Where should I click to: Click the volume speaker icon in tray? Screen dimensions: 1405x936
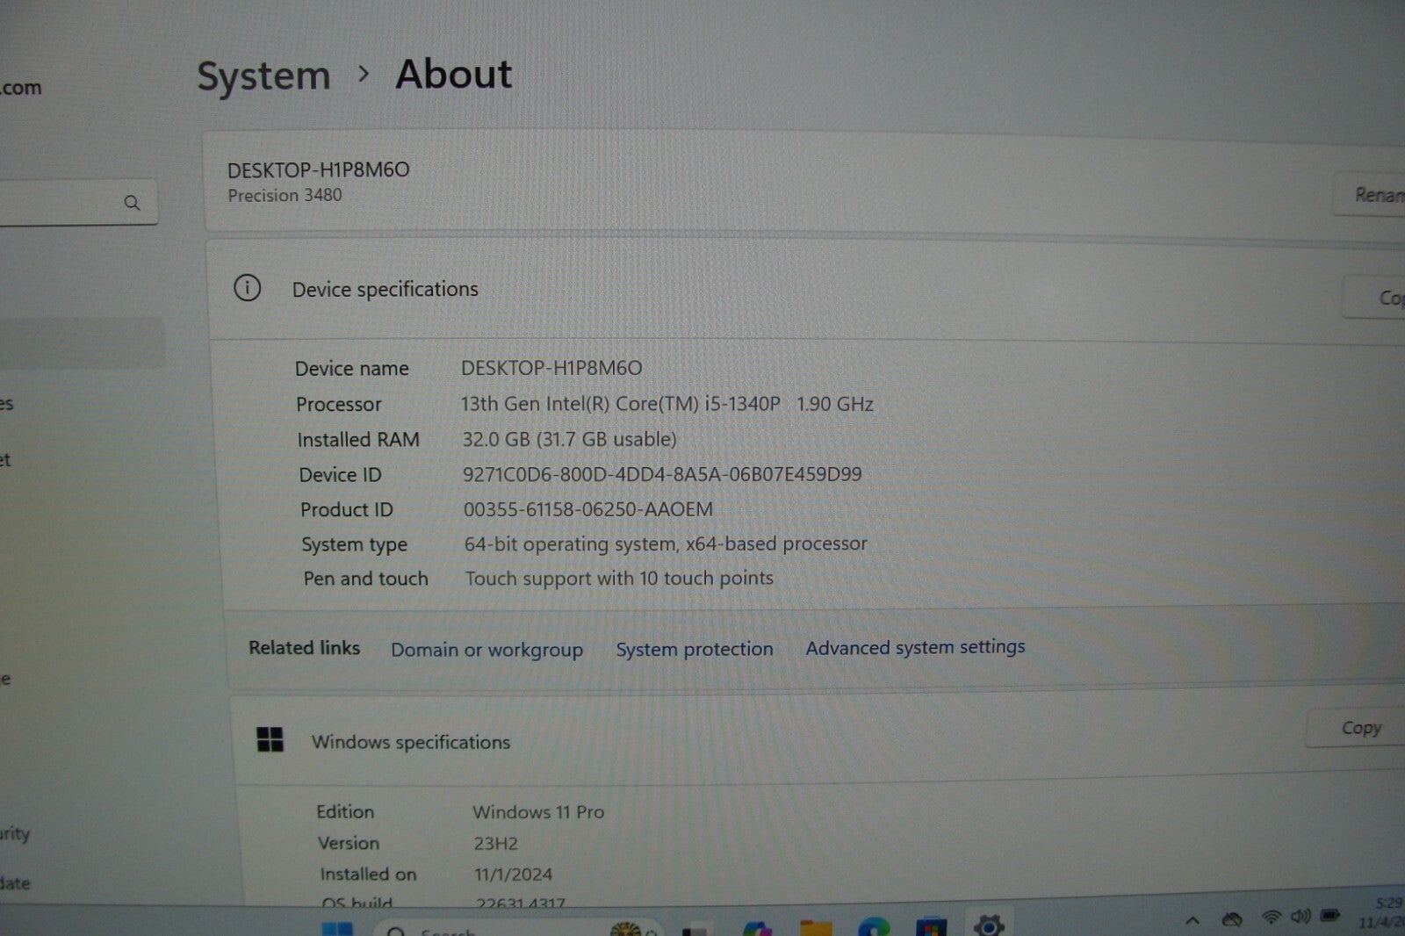click(x=1300, y=917)
